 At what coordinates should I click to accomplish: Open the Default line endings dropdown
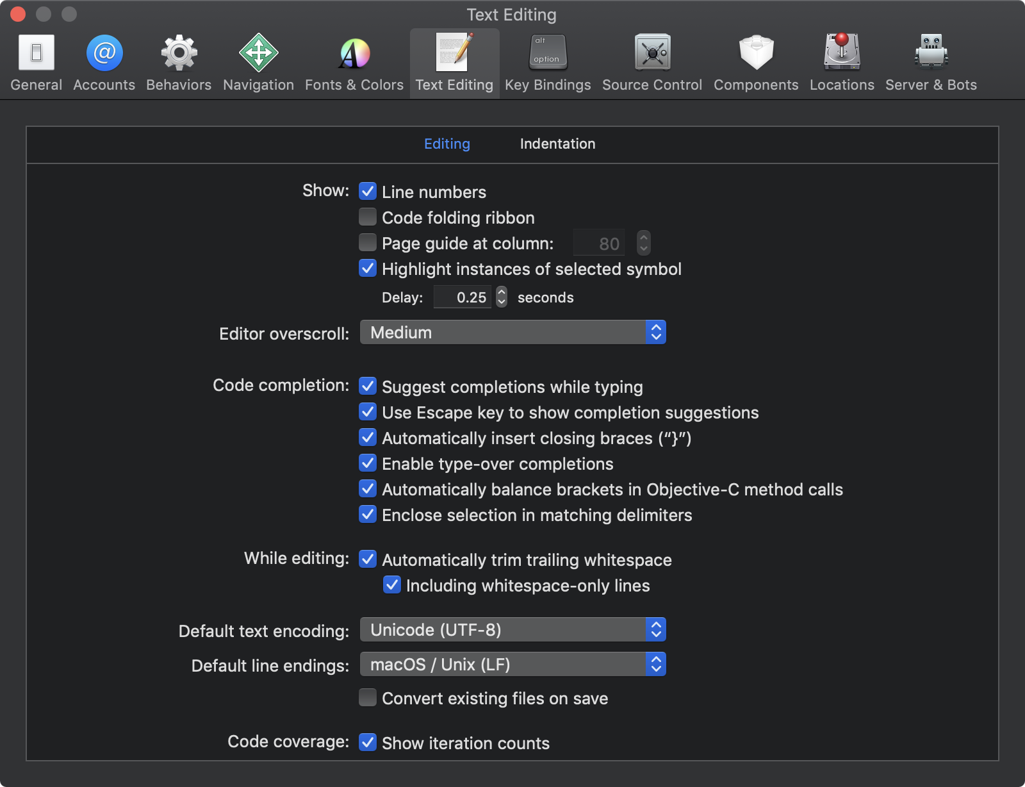tap(513, 665)
